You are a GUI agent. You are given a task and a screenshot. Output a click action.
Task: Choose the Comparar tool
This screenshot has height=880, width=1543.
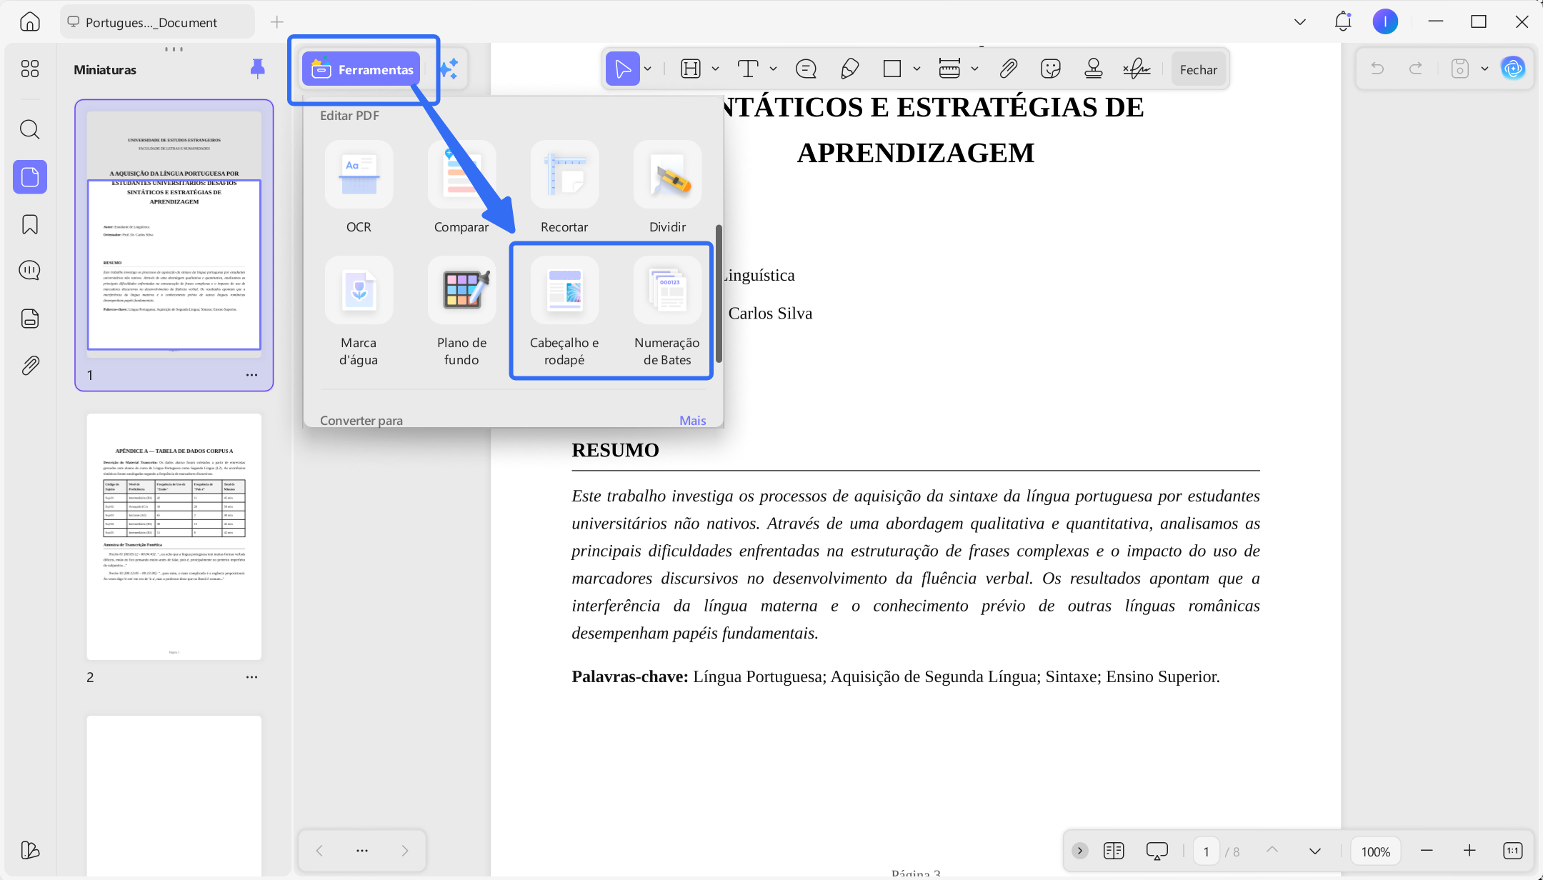pos(461,187)
